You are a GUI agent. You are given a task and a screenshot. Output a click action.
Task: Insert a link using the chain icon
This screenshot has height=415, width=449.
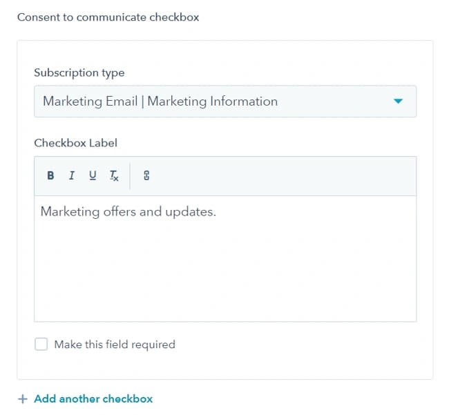click(146, 176)
